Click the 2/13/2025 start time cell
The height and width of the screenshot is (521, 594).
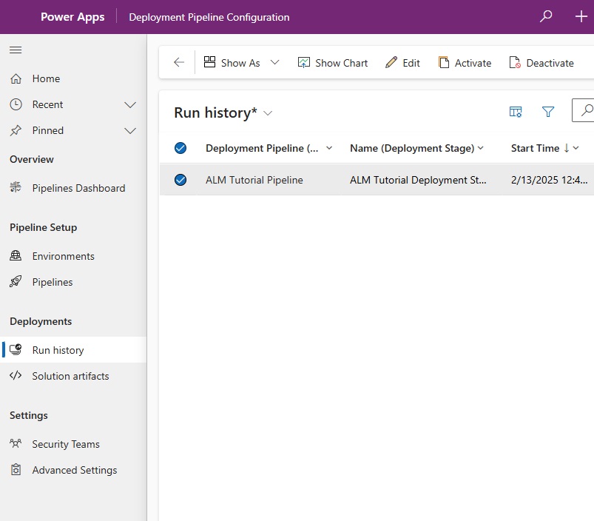pyautogui.click(x=549, y=180)
